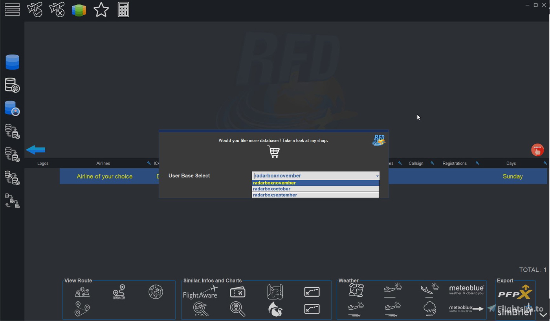Open the hamburger menu

(12, 9)
